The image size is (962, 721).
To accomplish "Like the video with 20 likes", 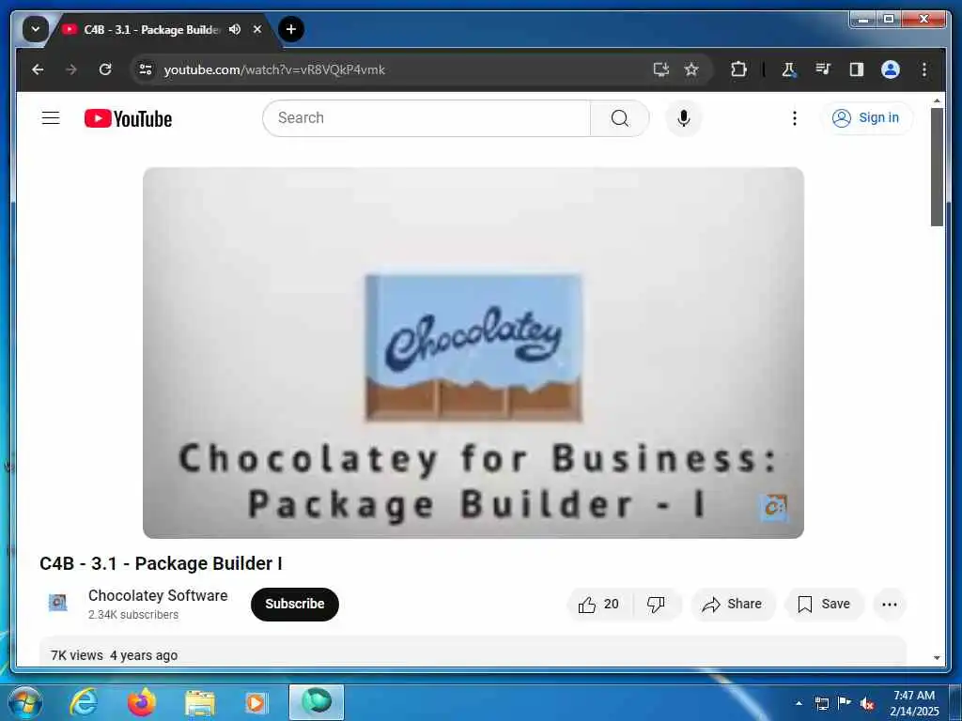I will tap(598, 604).
